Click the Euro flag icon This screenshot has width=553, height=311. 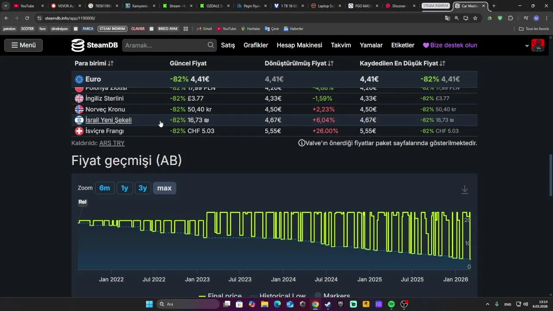coord(79,79)
